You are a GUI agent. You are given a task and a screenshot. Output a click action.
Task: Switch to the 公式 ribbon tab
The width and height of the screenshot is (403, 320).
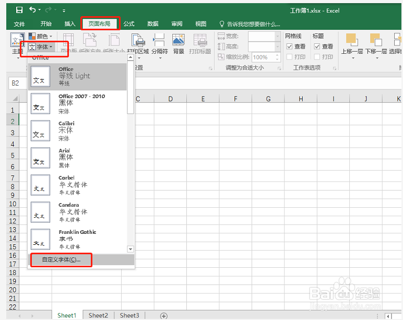coord(129,24)
